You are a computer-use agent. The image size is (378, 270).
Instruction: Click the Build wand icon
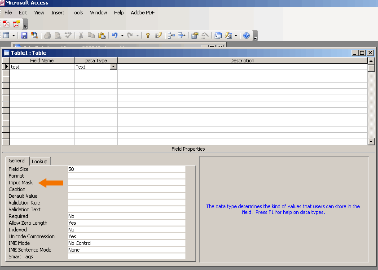[x=205, y=35]
